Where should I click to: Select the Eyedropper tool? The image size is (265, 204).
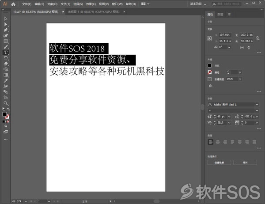tap(6, 81)
